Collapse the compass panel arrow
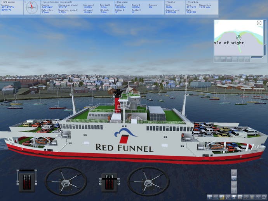The height and width of the screenshot is (201, 268). tap(25, 2)
